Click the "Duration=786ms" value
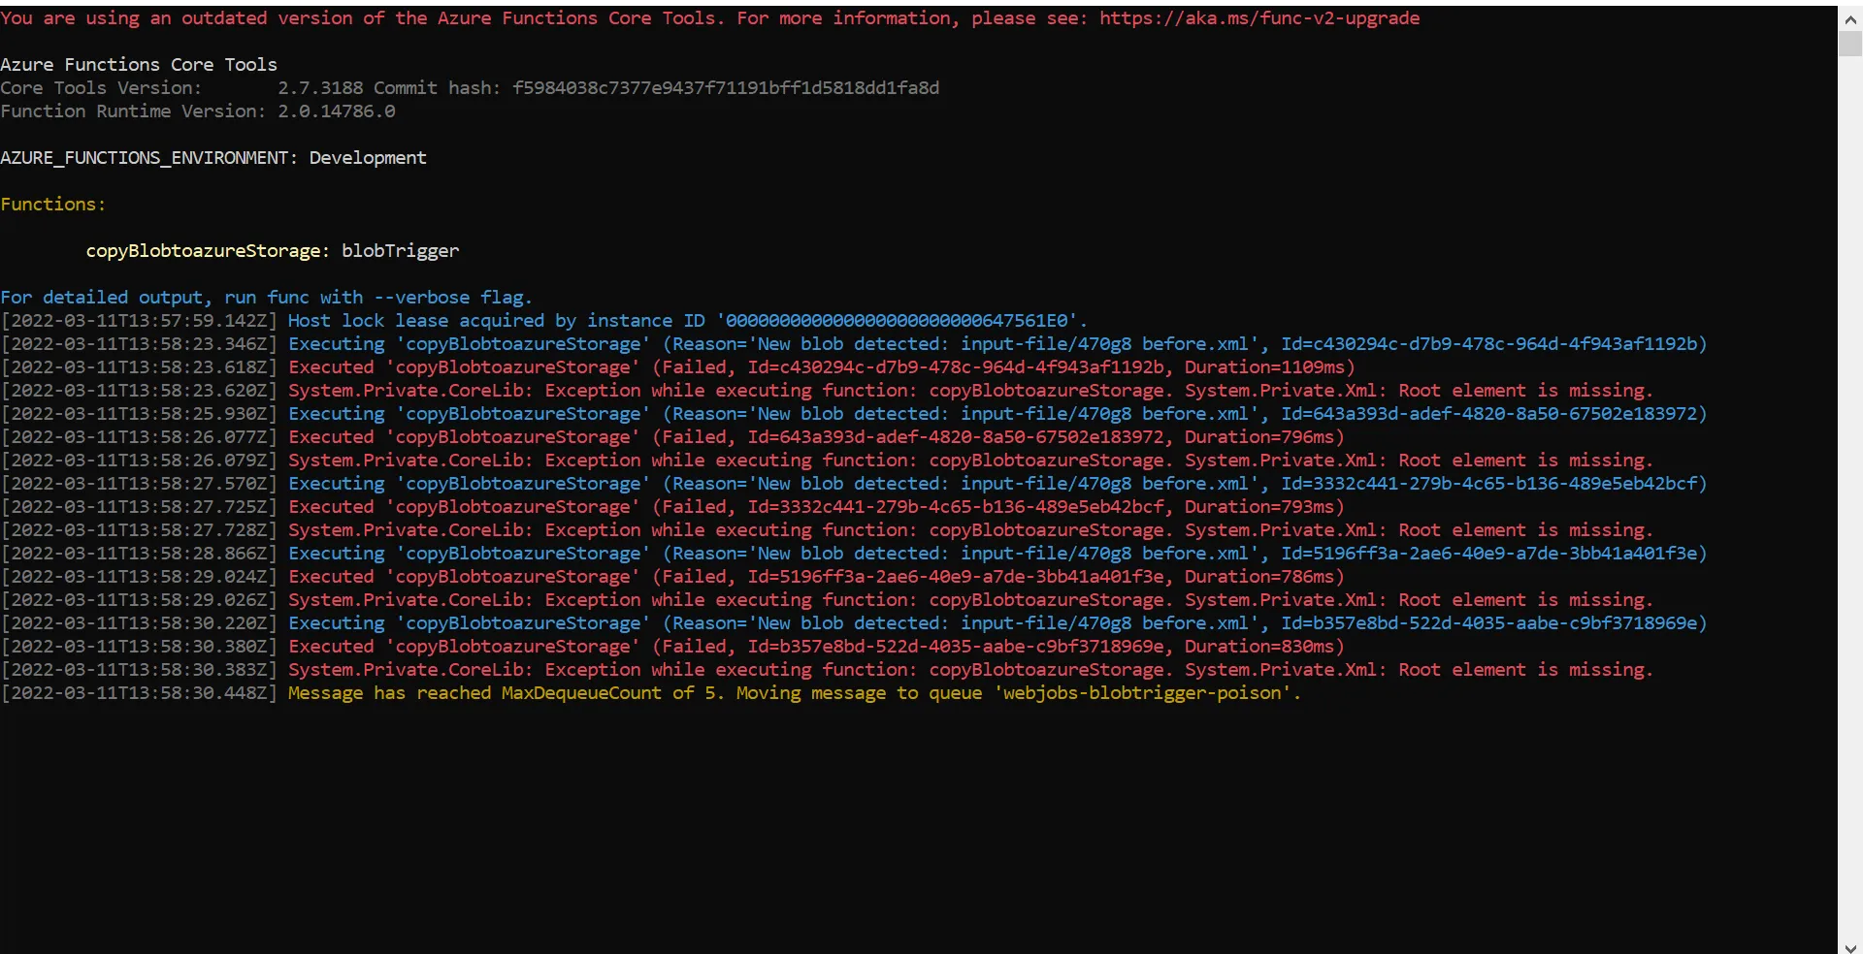This screenshot has height=954, width=1863. (x=1259, y=577)
